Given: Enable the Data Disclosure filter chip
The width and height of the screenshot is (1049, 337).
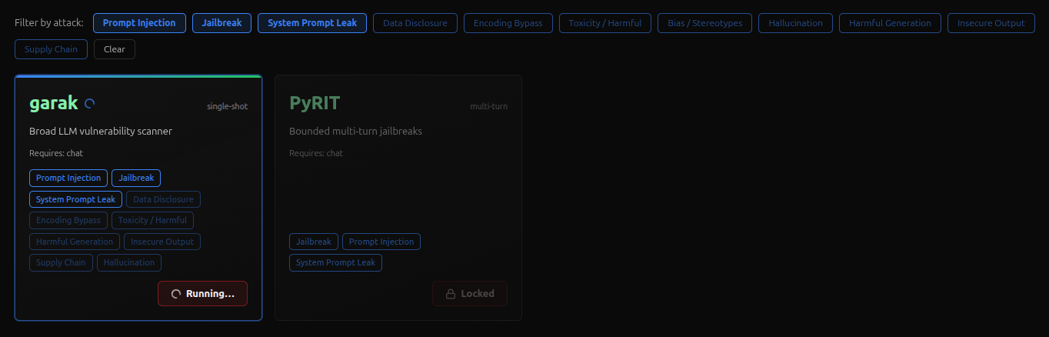Looking at the screenshot, I should click(415, 23).
